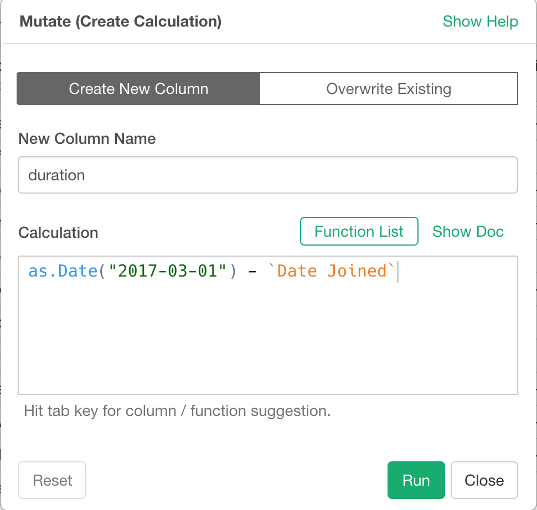Image resolution: width=537 pixels, height=510 pixels.
Task: Run the mutate calculation
Action: pyautogui.click(x=416, y=480)
